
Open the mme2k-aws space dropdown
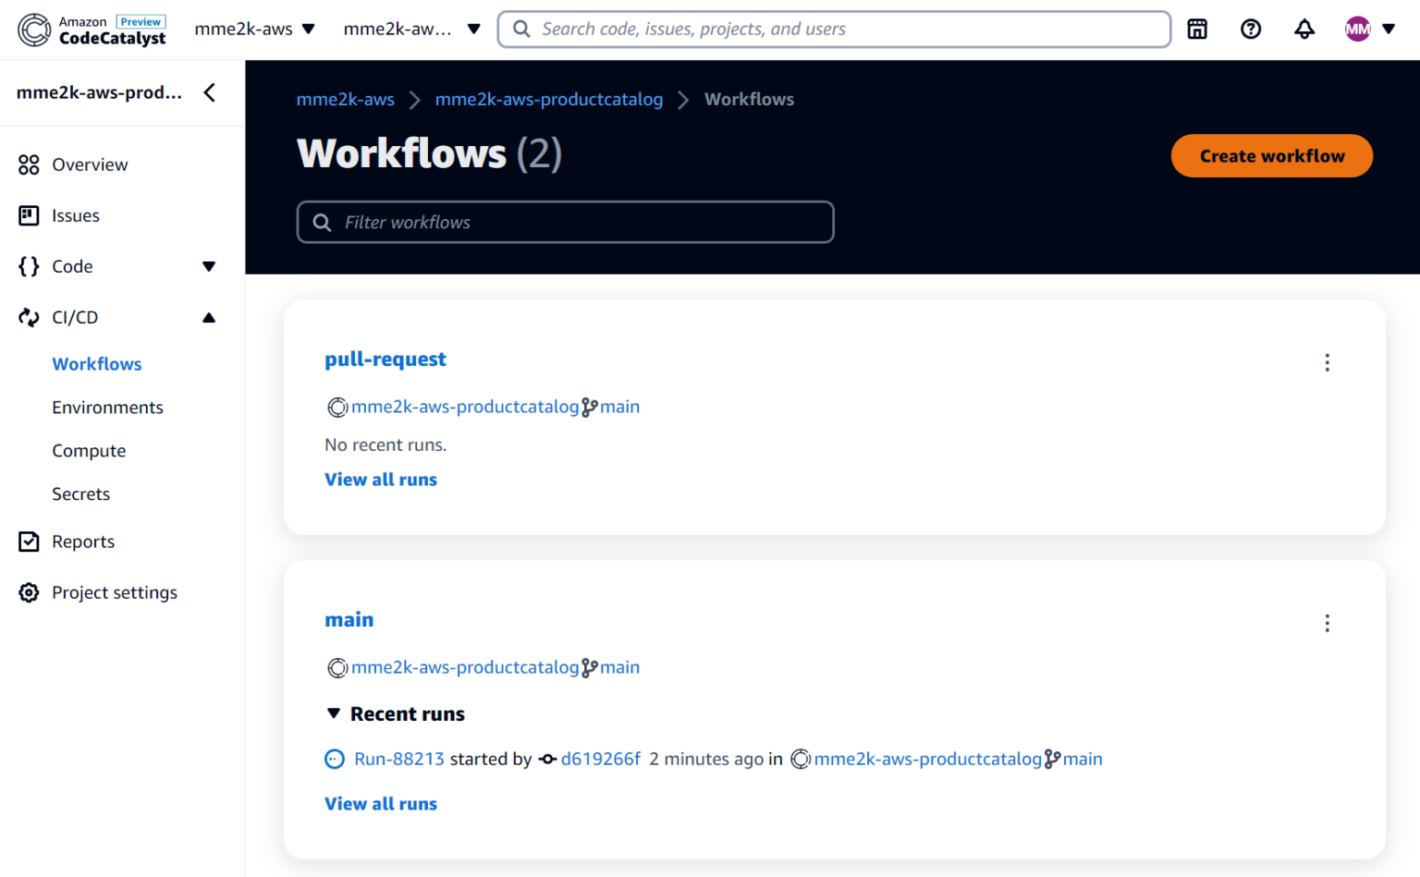[255, 29]
